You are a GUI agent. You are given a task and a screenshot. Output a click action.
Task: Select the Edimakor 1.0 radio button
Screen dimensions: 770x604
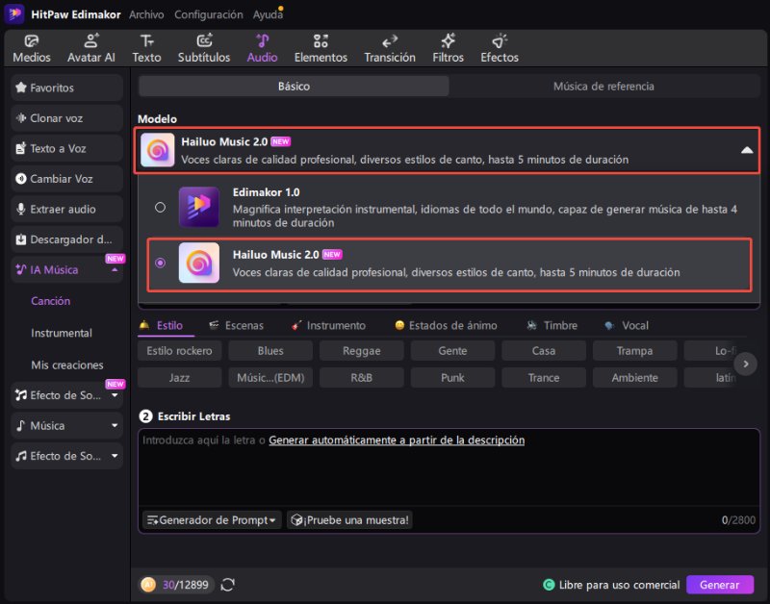[x=160, y=207]
